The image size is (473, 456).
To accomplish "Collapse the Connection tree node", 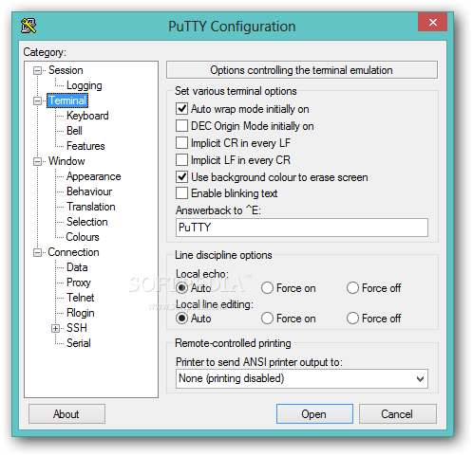I will pyautogui.click(x=37, y=252).
